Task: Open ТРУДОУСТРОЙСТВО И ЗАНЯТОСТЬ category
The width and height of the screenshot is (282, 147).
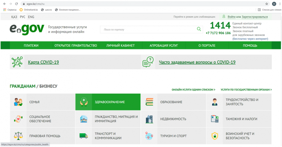Action: tap(239, 102)
